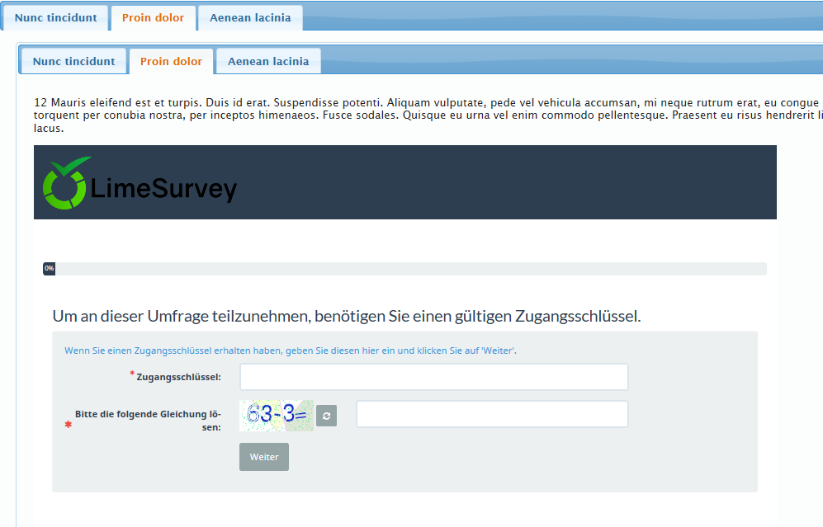Image resolution: width=823 pixels, height=527 pixels.
Task: Click the captcha equation image
Action: 276,416
